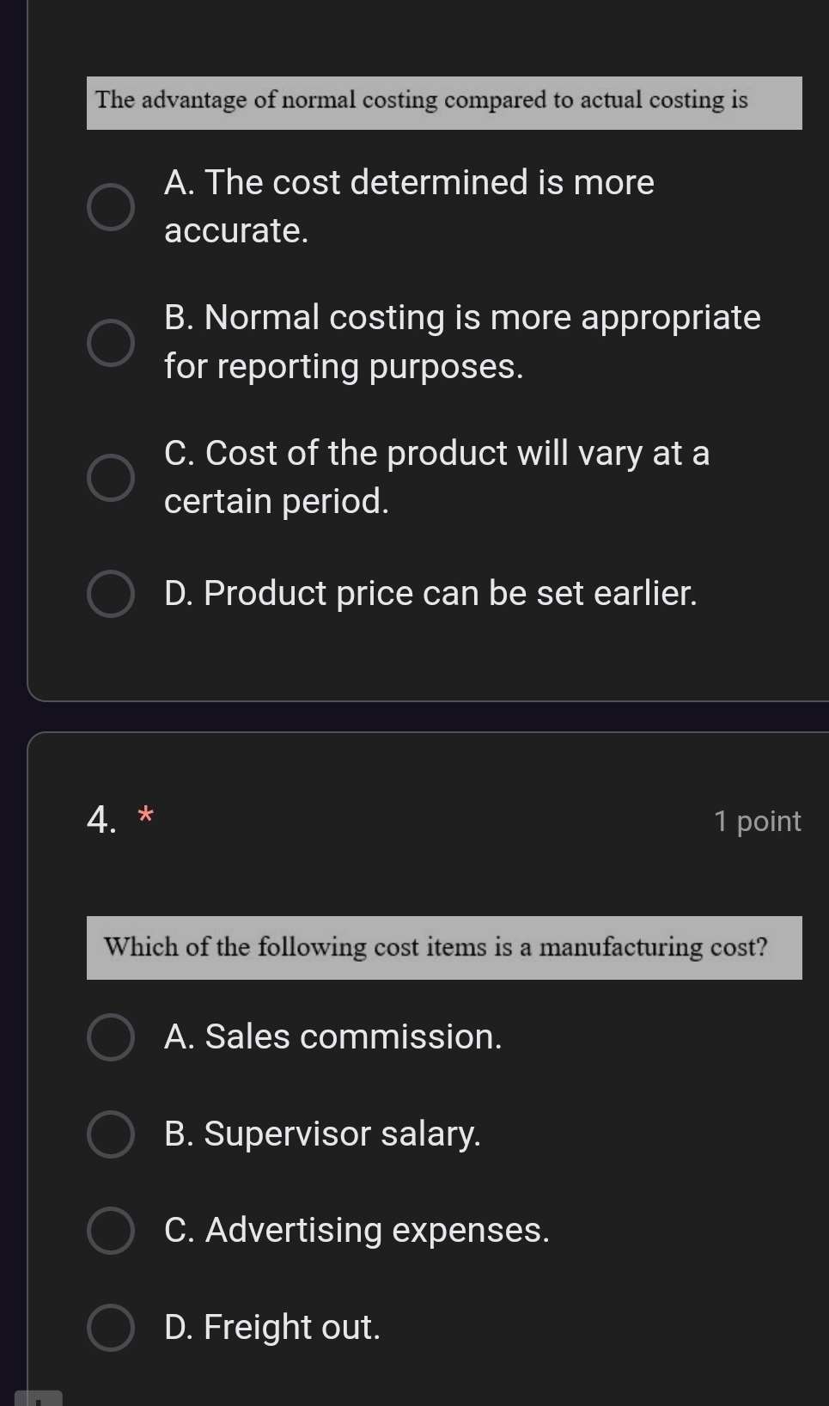Pick the 'Advertising expenses' radio circle
This screenshot has height=1406, width=829.
tap(111, 1231)
